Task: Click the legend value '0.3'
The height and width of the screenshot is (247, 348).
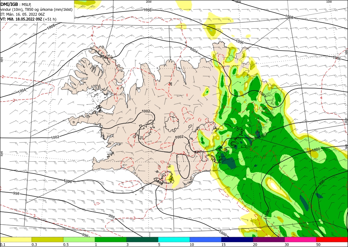Action: click(x=34, y=245)
